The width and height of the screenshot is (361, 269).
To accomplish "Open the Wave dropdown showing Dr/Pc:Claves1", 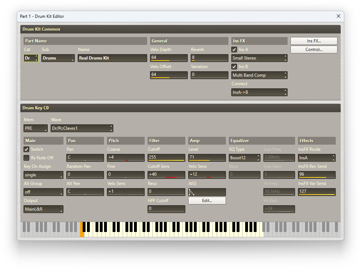I will [x=82, y=128].
